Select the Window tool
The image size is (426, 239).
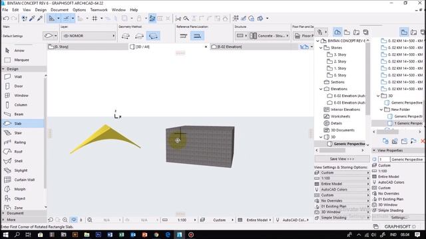click(21, 96)
